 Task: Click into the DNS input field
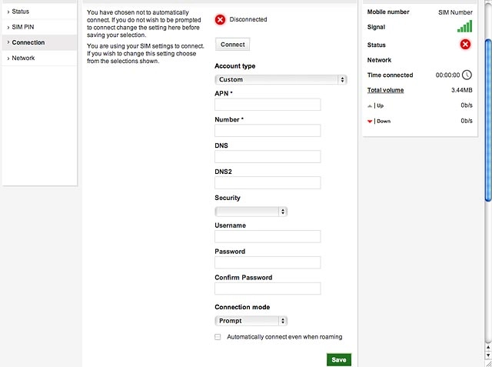click(x=268, y=157)
